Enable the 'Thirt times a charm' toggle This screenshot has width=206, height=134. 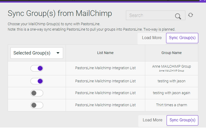pyautogui.click(x=37, y=105)
